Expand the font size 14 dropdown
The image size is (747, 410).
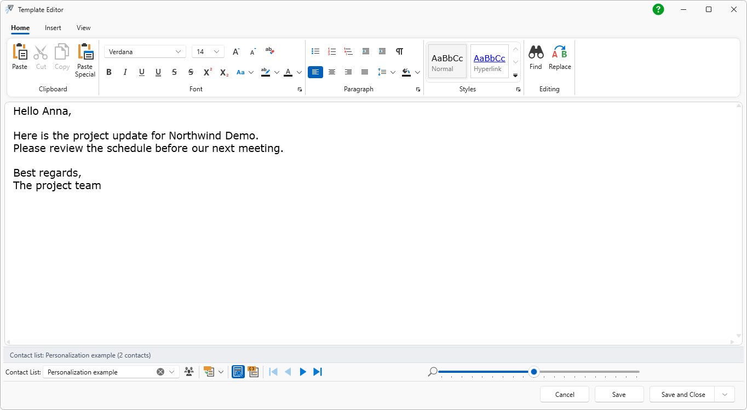[x=216, y=51]
